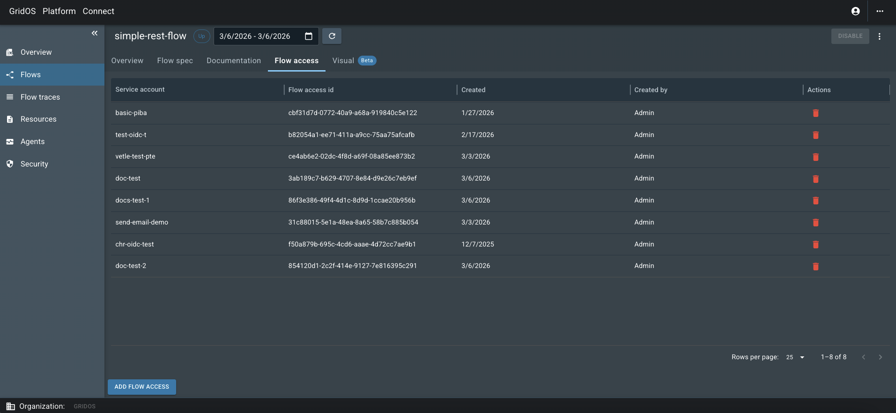Click flow access id 854120d1-2c2f-414e-9127-7e816395c291

(353, 266)
